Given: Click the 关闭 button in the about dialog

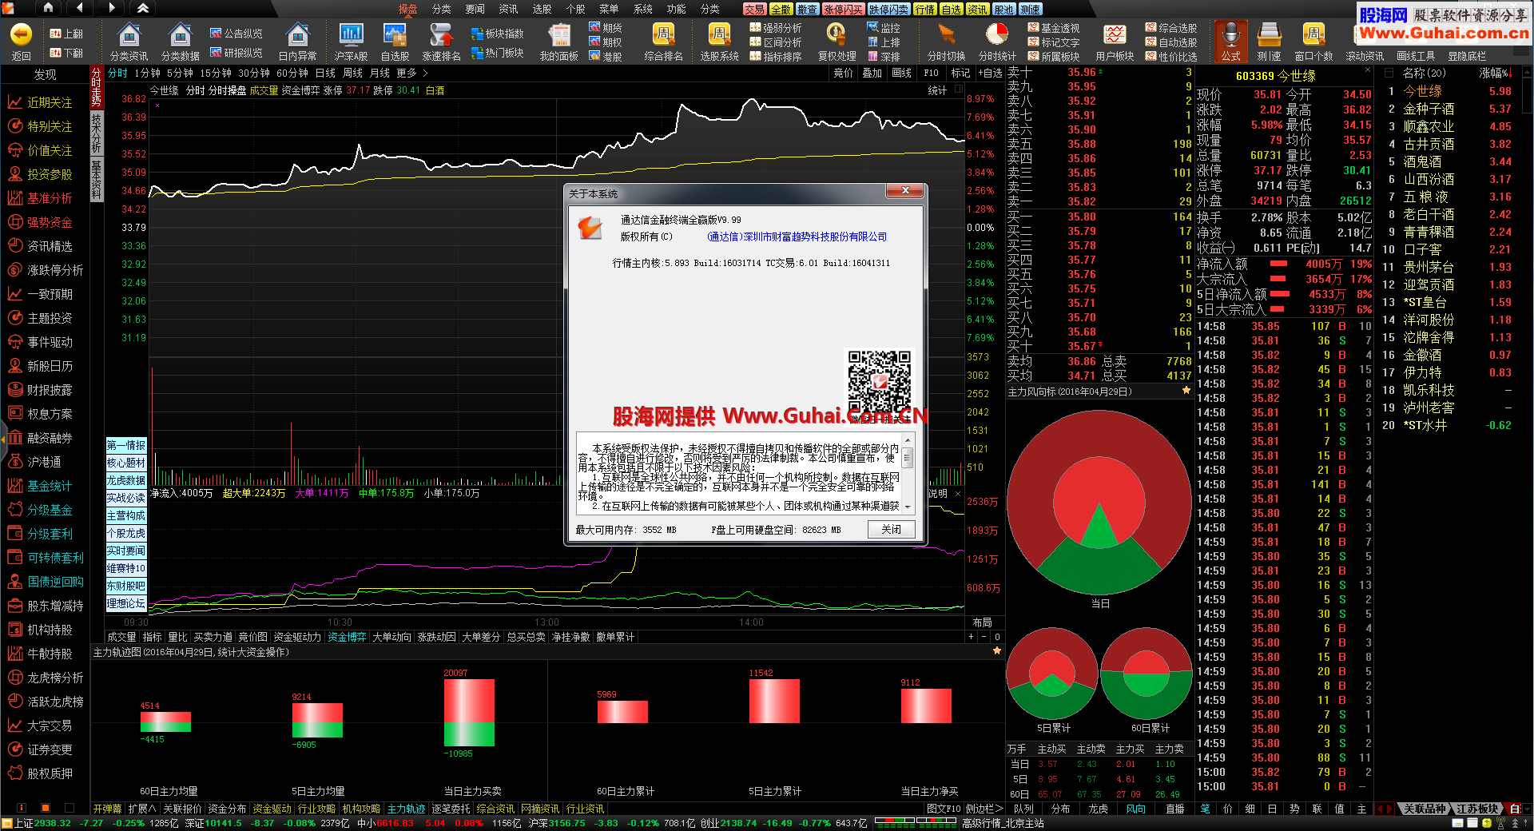Looking at the screenshot, I should point(891,529).
